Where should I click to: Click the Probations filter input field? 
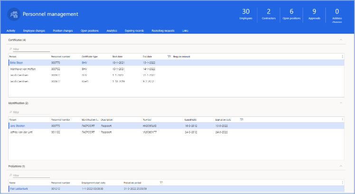coord(31,176)
